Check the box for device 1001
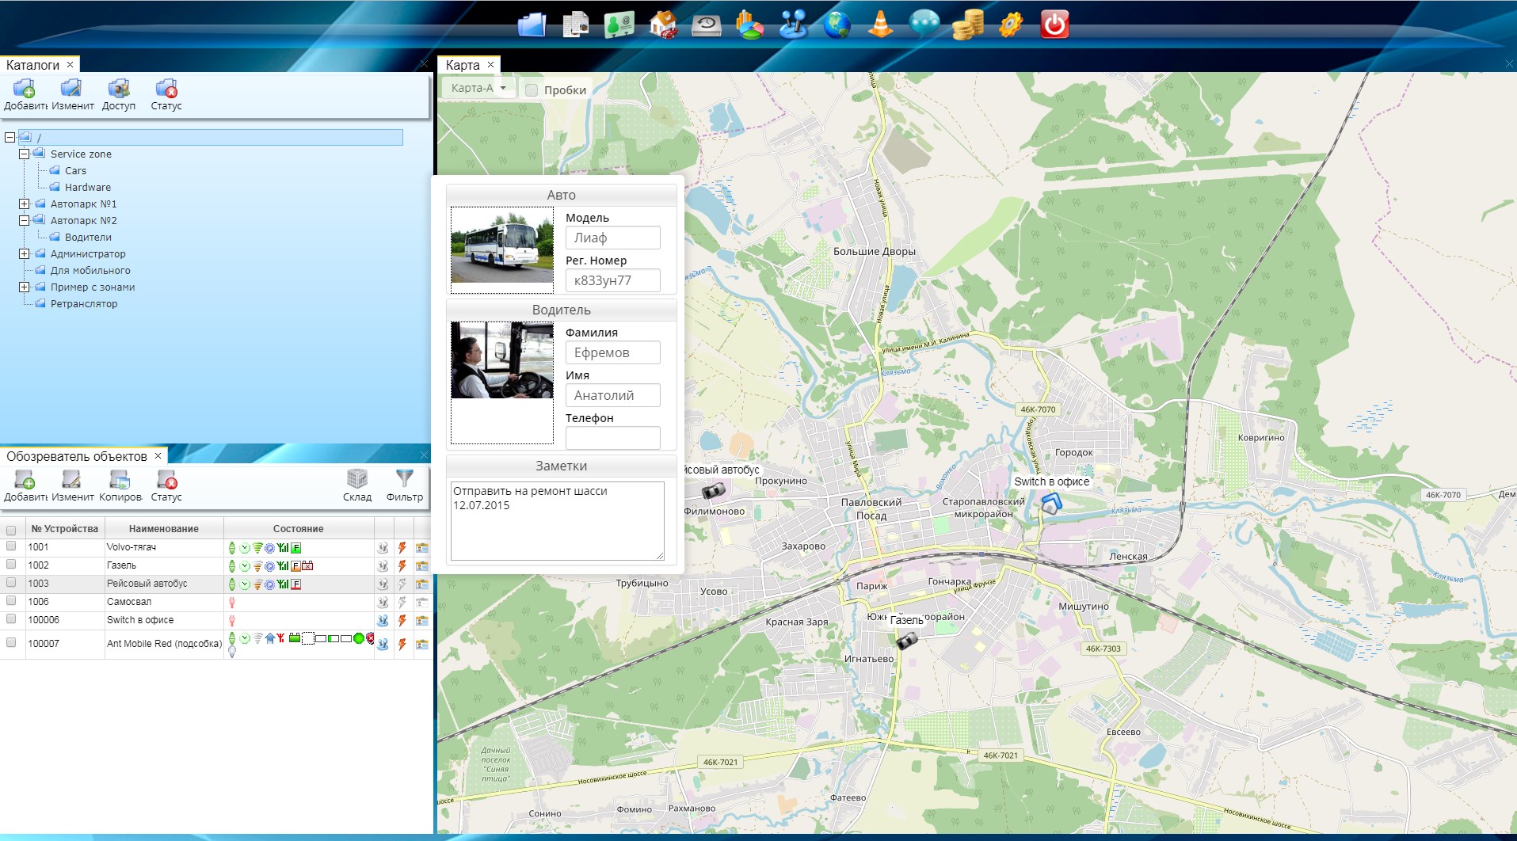This screenshot has width=1517, height=841. click(x=11, y=546)
